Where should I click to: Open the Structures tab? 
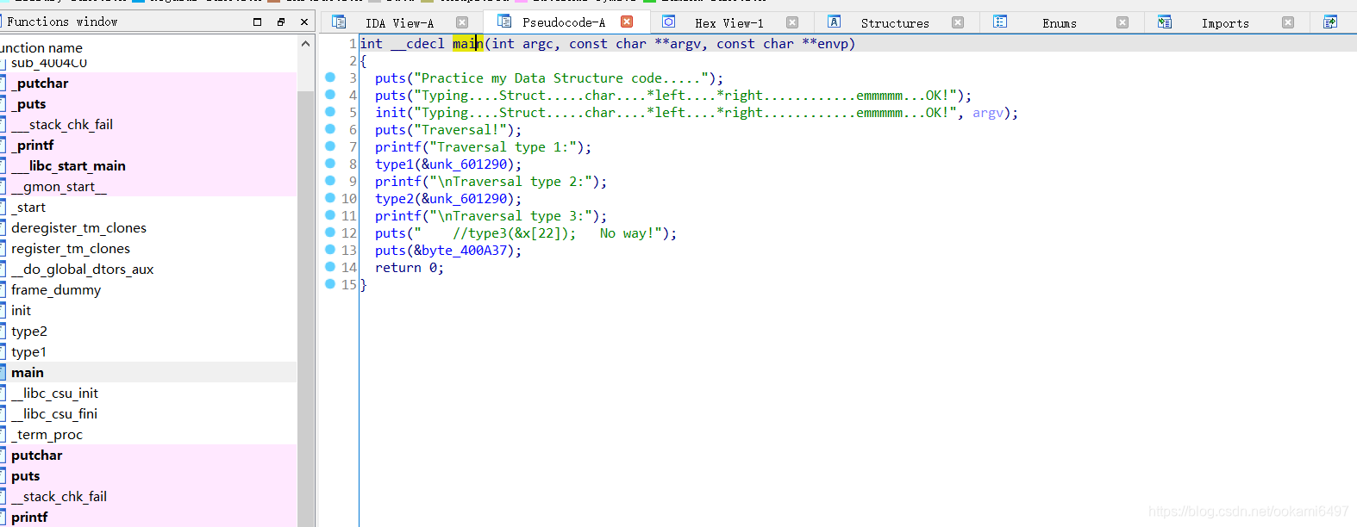(895, 23)
